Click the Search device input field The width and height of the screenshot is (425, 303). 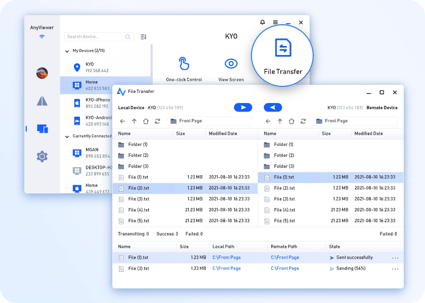95,37
